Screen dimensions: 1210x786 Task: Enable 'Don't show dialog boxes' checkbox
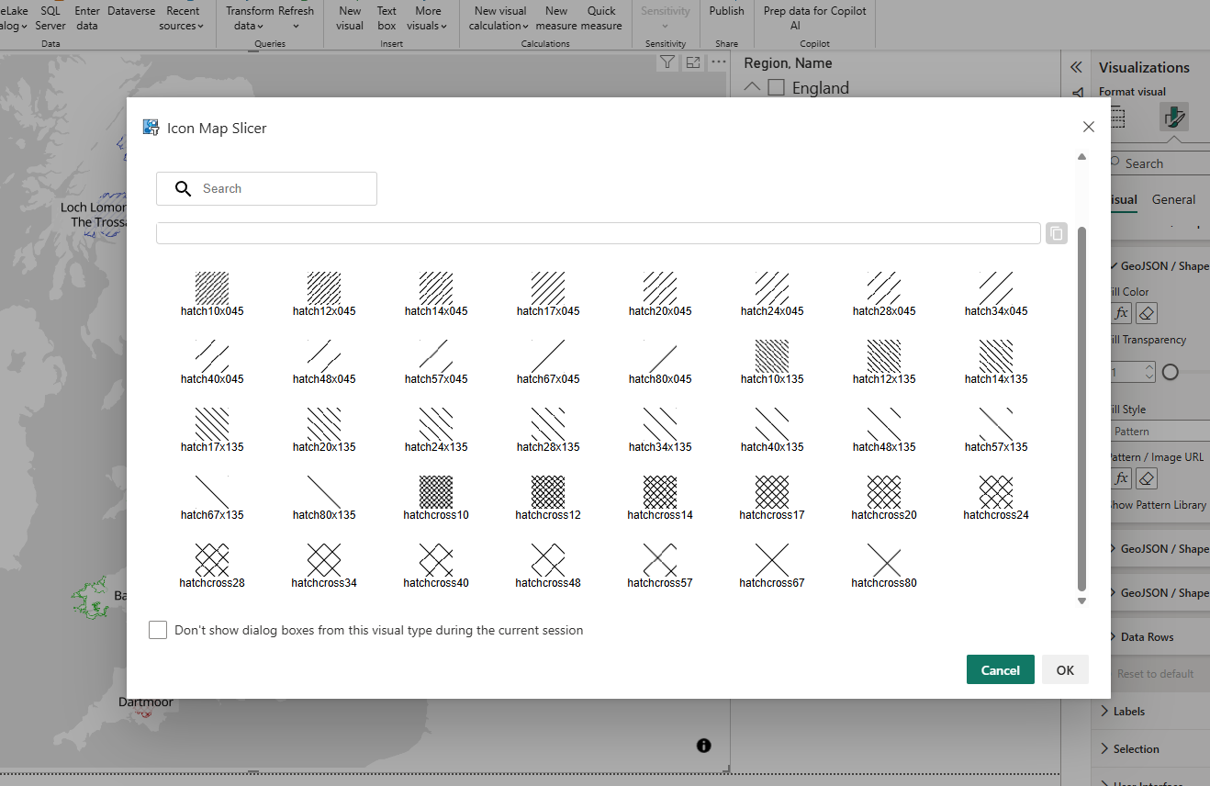158,630
